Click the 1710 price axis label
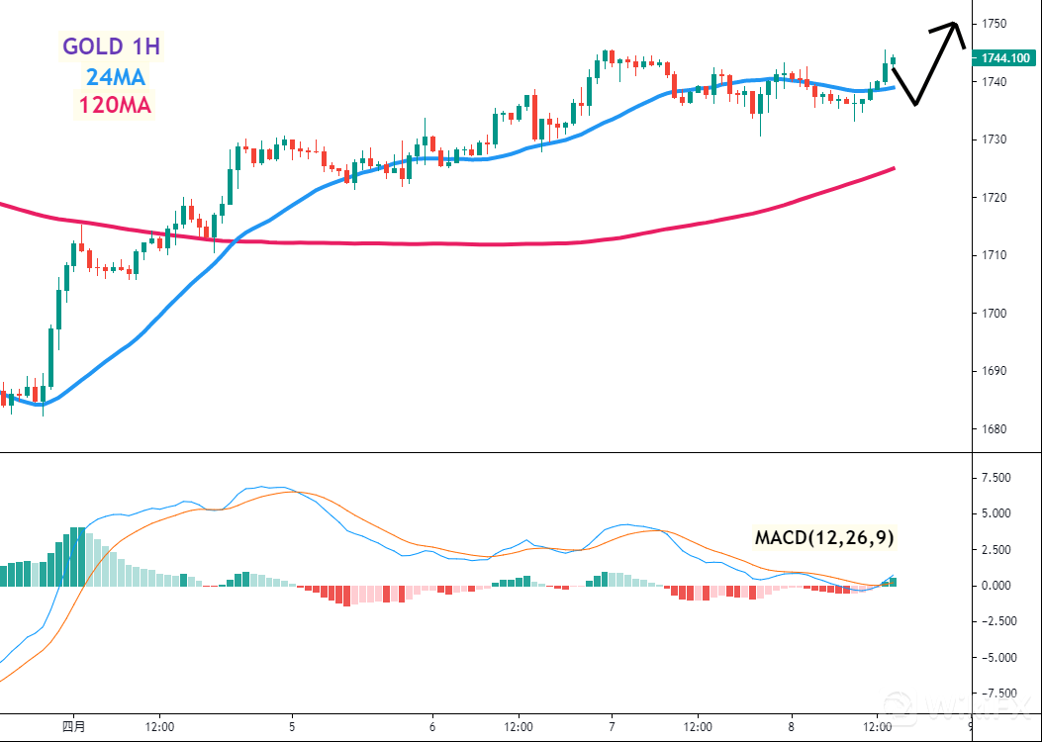 pyautogui.click(x=994, y=255)
